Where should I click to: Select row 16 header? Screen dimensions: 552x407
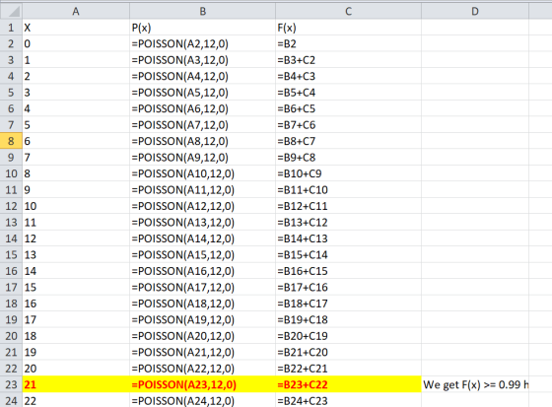pos(11,271)
